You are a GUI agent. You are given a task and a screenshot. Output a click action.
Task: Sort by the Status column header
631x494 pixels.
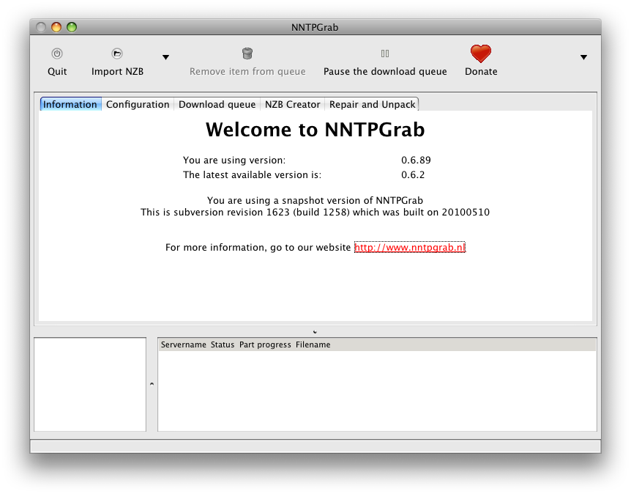tap(223, 344)
